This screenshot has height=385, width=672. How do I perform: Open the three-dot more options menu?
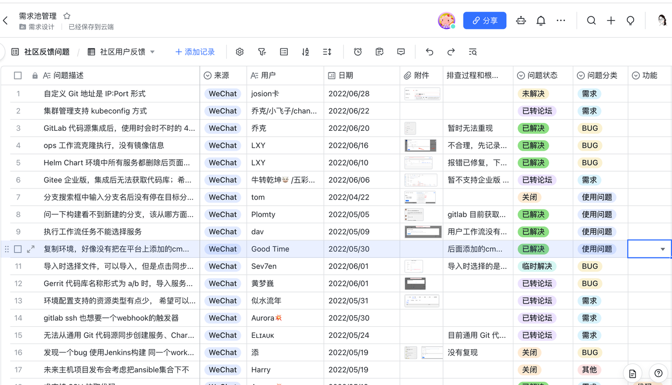561,20
